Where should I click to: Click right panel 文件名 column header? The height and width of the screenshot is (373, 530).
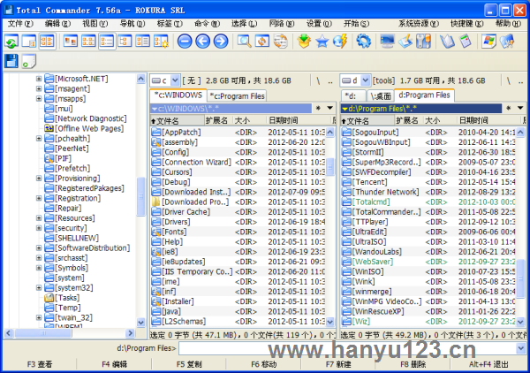point(367,120)
